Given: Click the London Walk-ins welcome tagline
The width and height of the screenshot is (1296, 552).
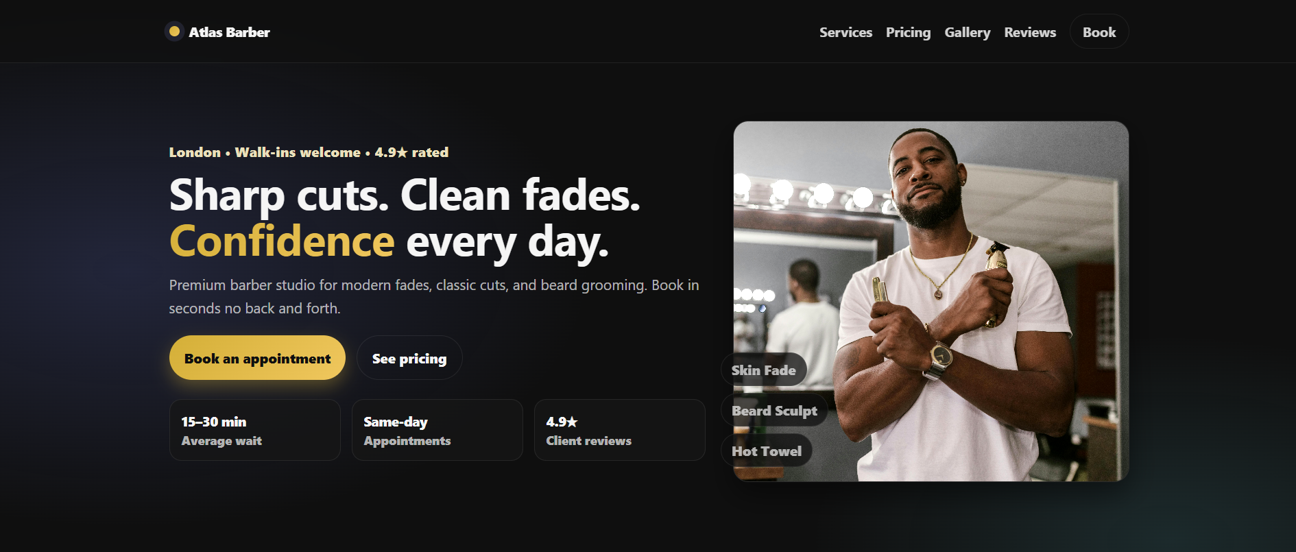Looking at the screenshot, I should click(x=309, y=152).
